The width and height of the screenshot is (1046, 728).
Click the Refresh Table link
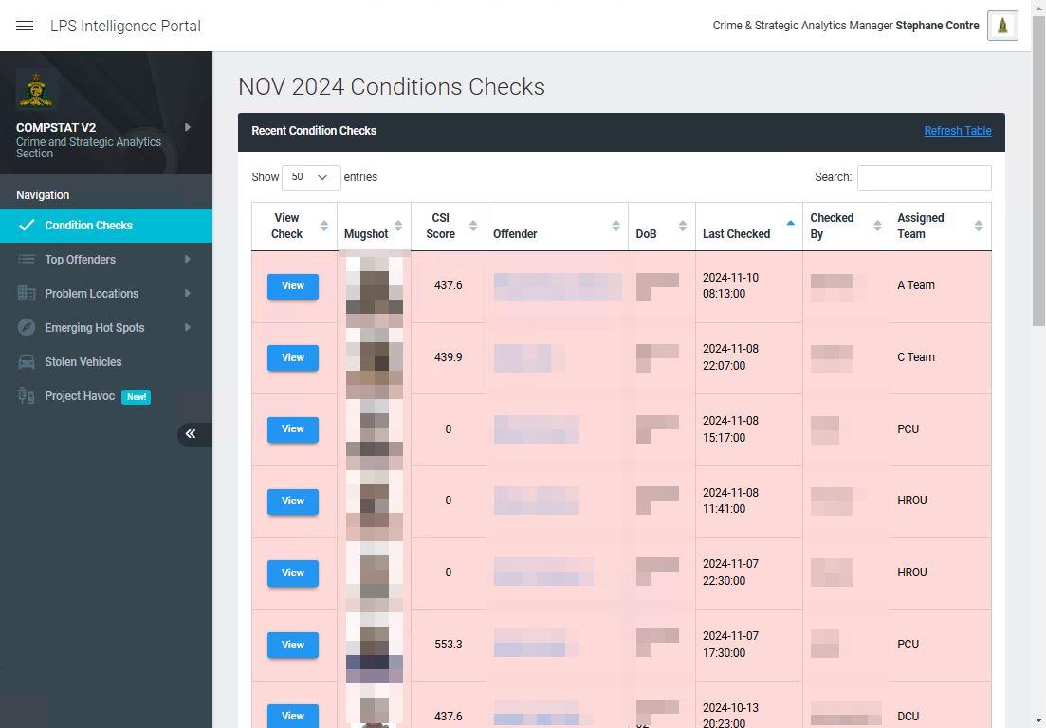tap(957, 131)
